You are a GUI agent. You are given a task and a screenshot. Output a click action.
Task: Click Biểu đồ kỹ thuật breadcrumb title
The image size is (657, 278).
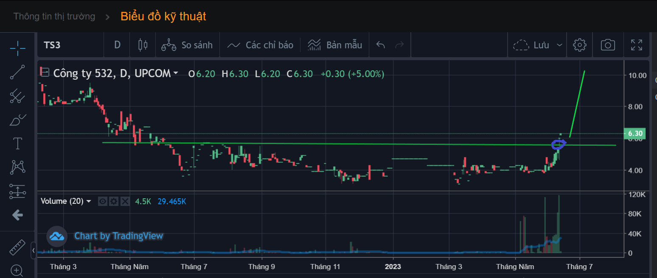(163, 16)
